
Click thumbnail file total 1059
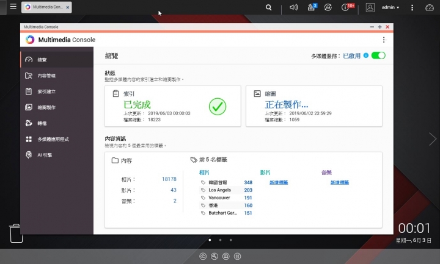tap(294, 120)
